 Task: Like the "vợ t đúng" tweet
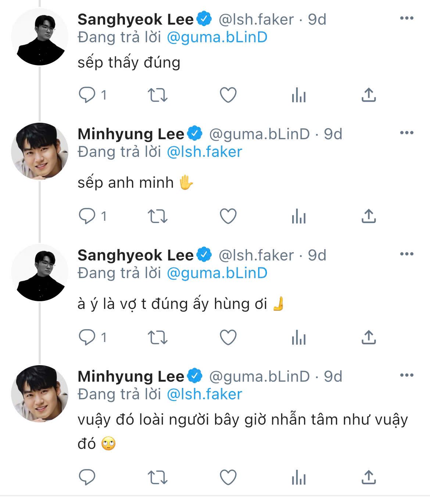[x=228, y=337]
